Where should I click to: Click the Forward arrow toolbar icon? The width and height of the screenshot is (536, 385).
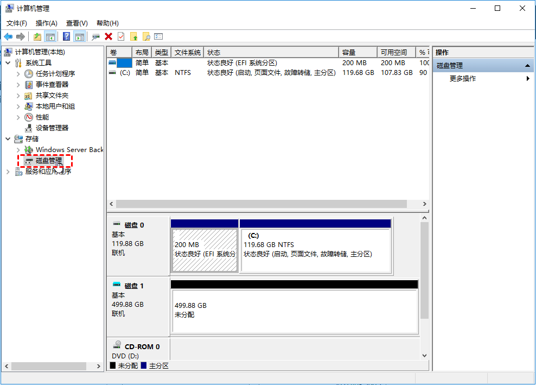[x=21, y=36]
